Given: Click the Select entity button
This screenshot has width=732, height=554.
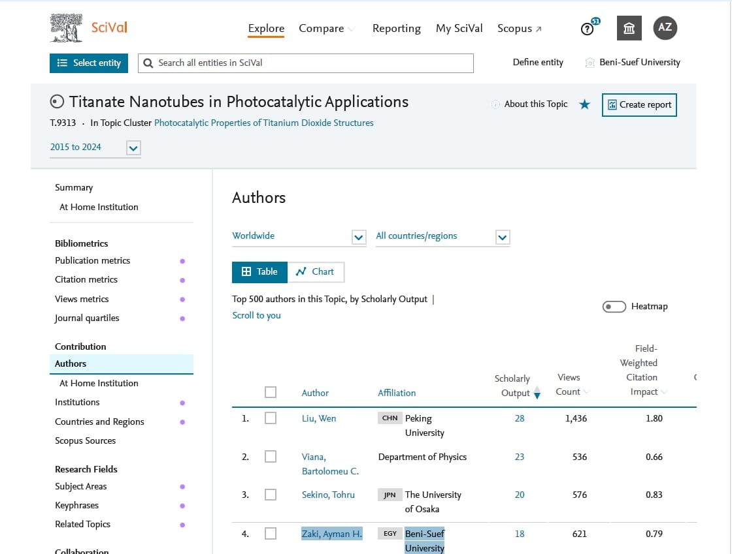Looking at the screenshot, I should pyautogui.click(x=89, y=63).
